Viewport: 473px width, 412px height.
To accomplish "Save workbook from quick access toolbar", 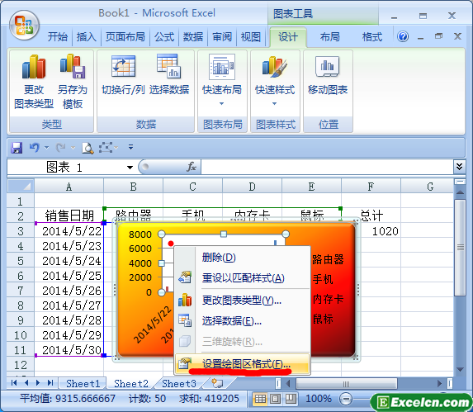I will (x=17, y=148).
